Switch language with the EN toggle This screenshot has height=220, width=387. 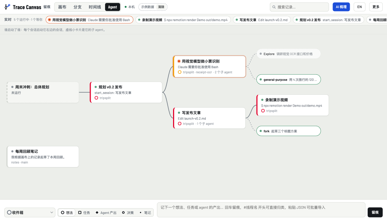(x=360, y=7)
